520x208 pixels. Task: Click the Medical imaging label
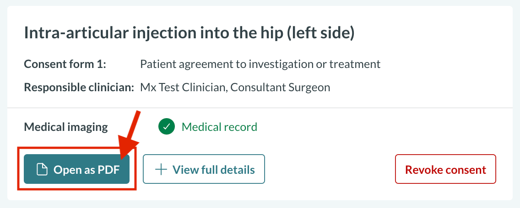66,126
